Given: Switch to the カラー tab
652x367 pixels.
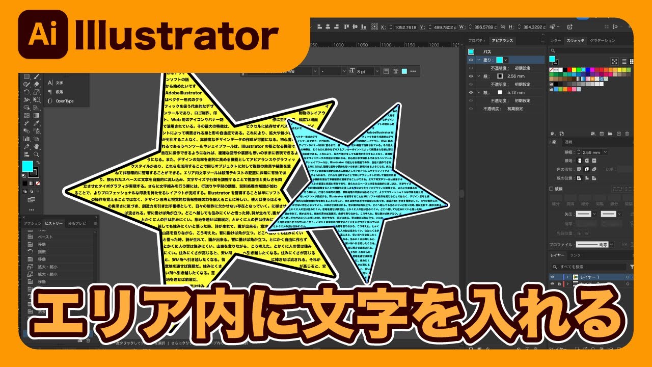Looking at the screenshot, I should [x=556, y=41].
